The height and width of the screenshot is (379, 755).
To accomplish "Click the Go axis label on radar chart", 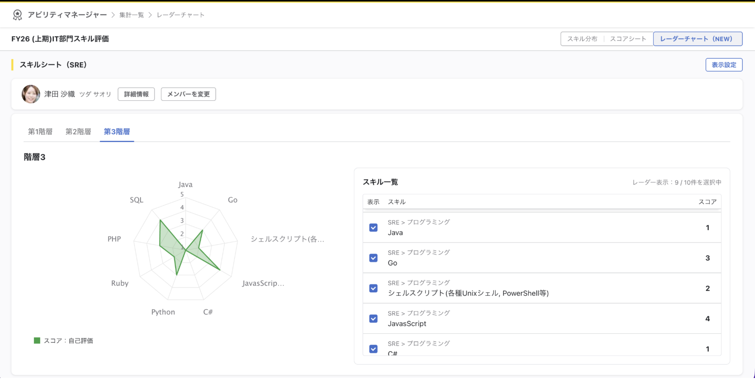I will coord(233,200).
